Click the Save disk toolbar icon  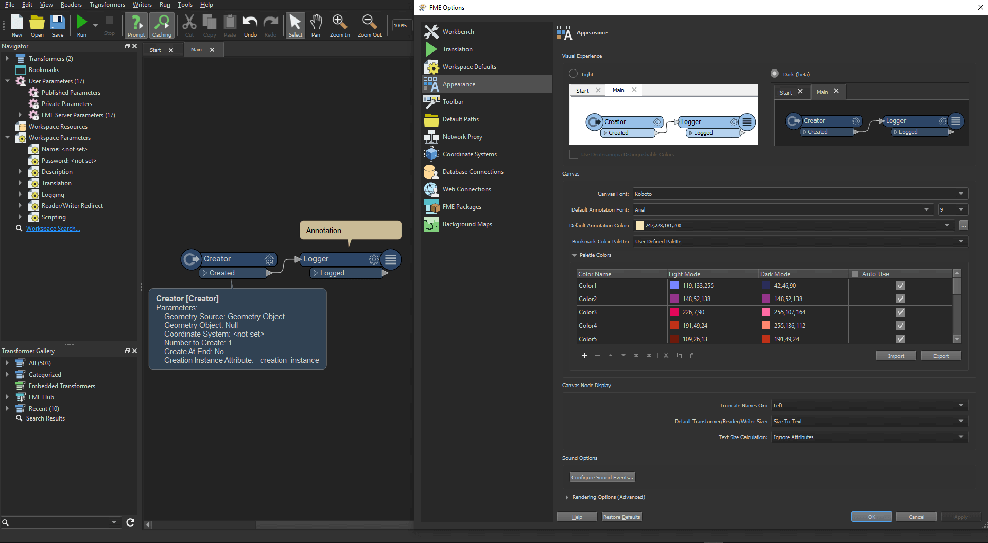click(58, 25)
